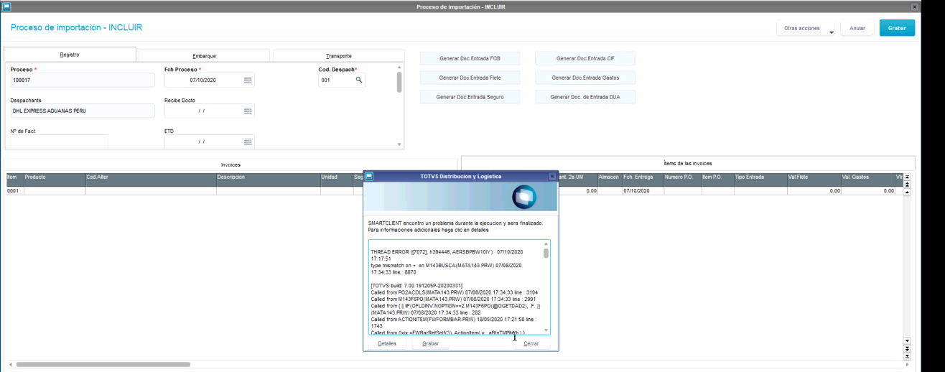The width and height of the screenshot is (945, 372).
Task: Select the Invoices panel header
Action: [231, 164]
